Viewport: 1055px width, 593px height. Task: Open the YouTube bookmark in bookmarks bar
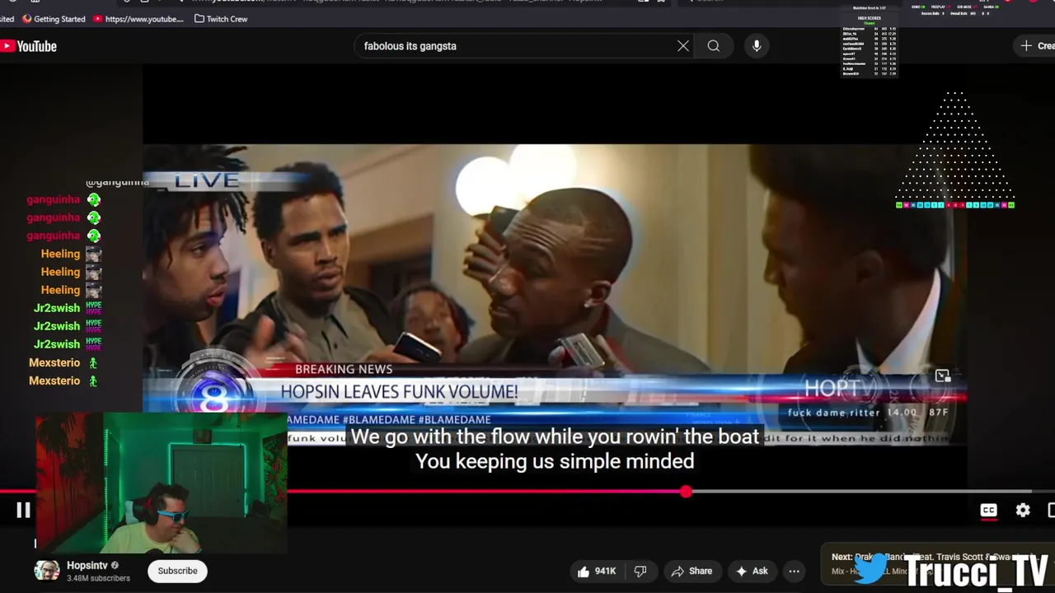138,19
